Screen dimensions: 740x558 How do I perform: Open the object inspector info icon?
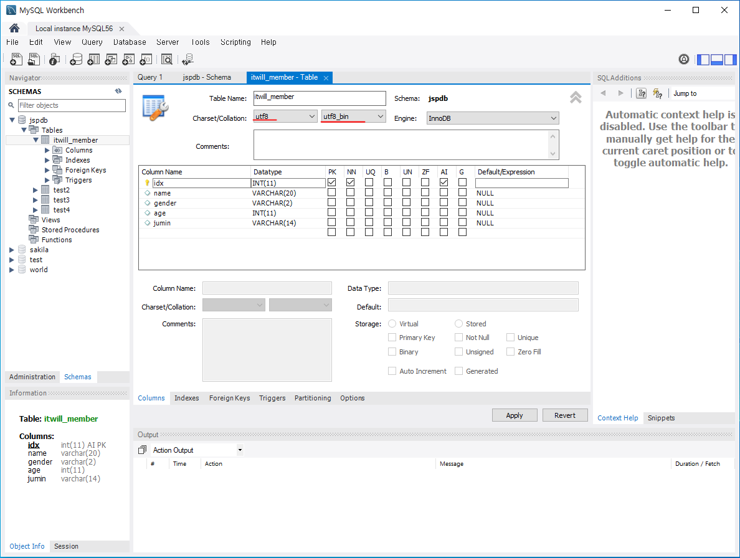(54, 59)
